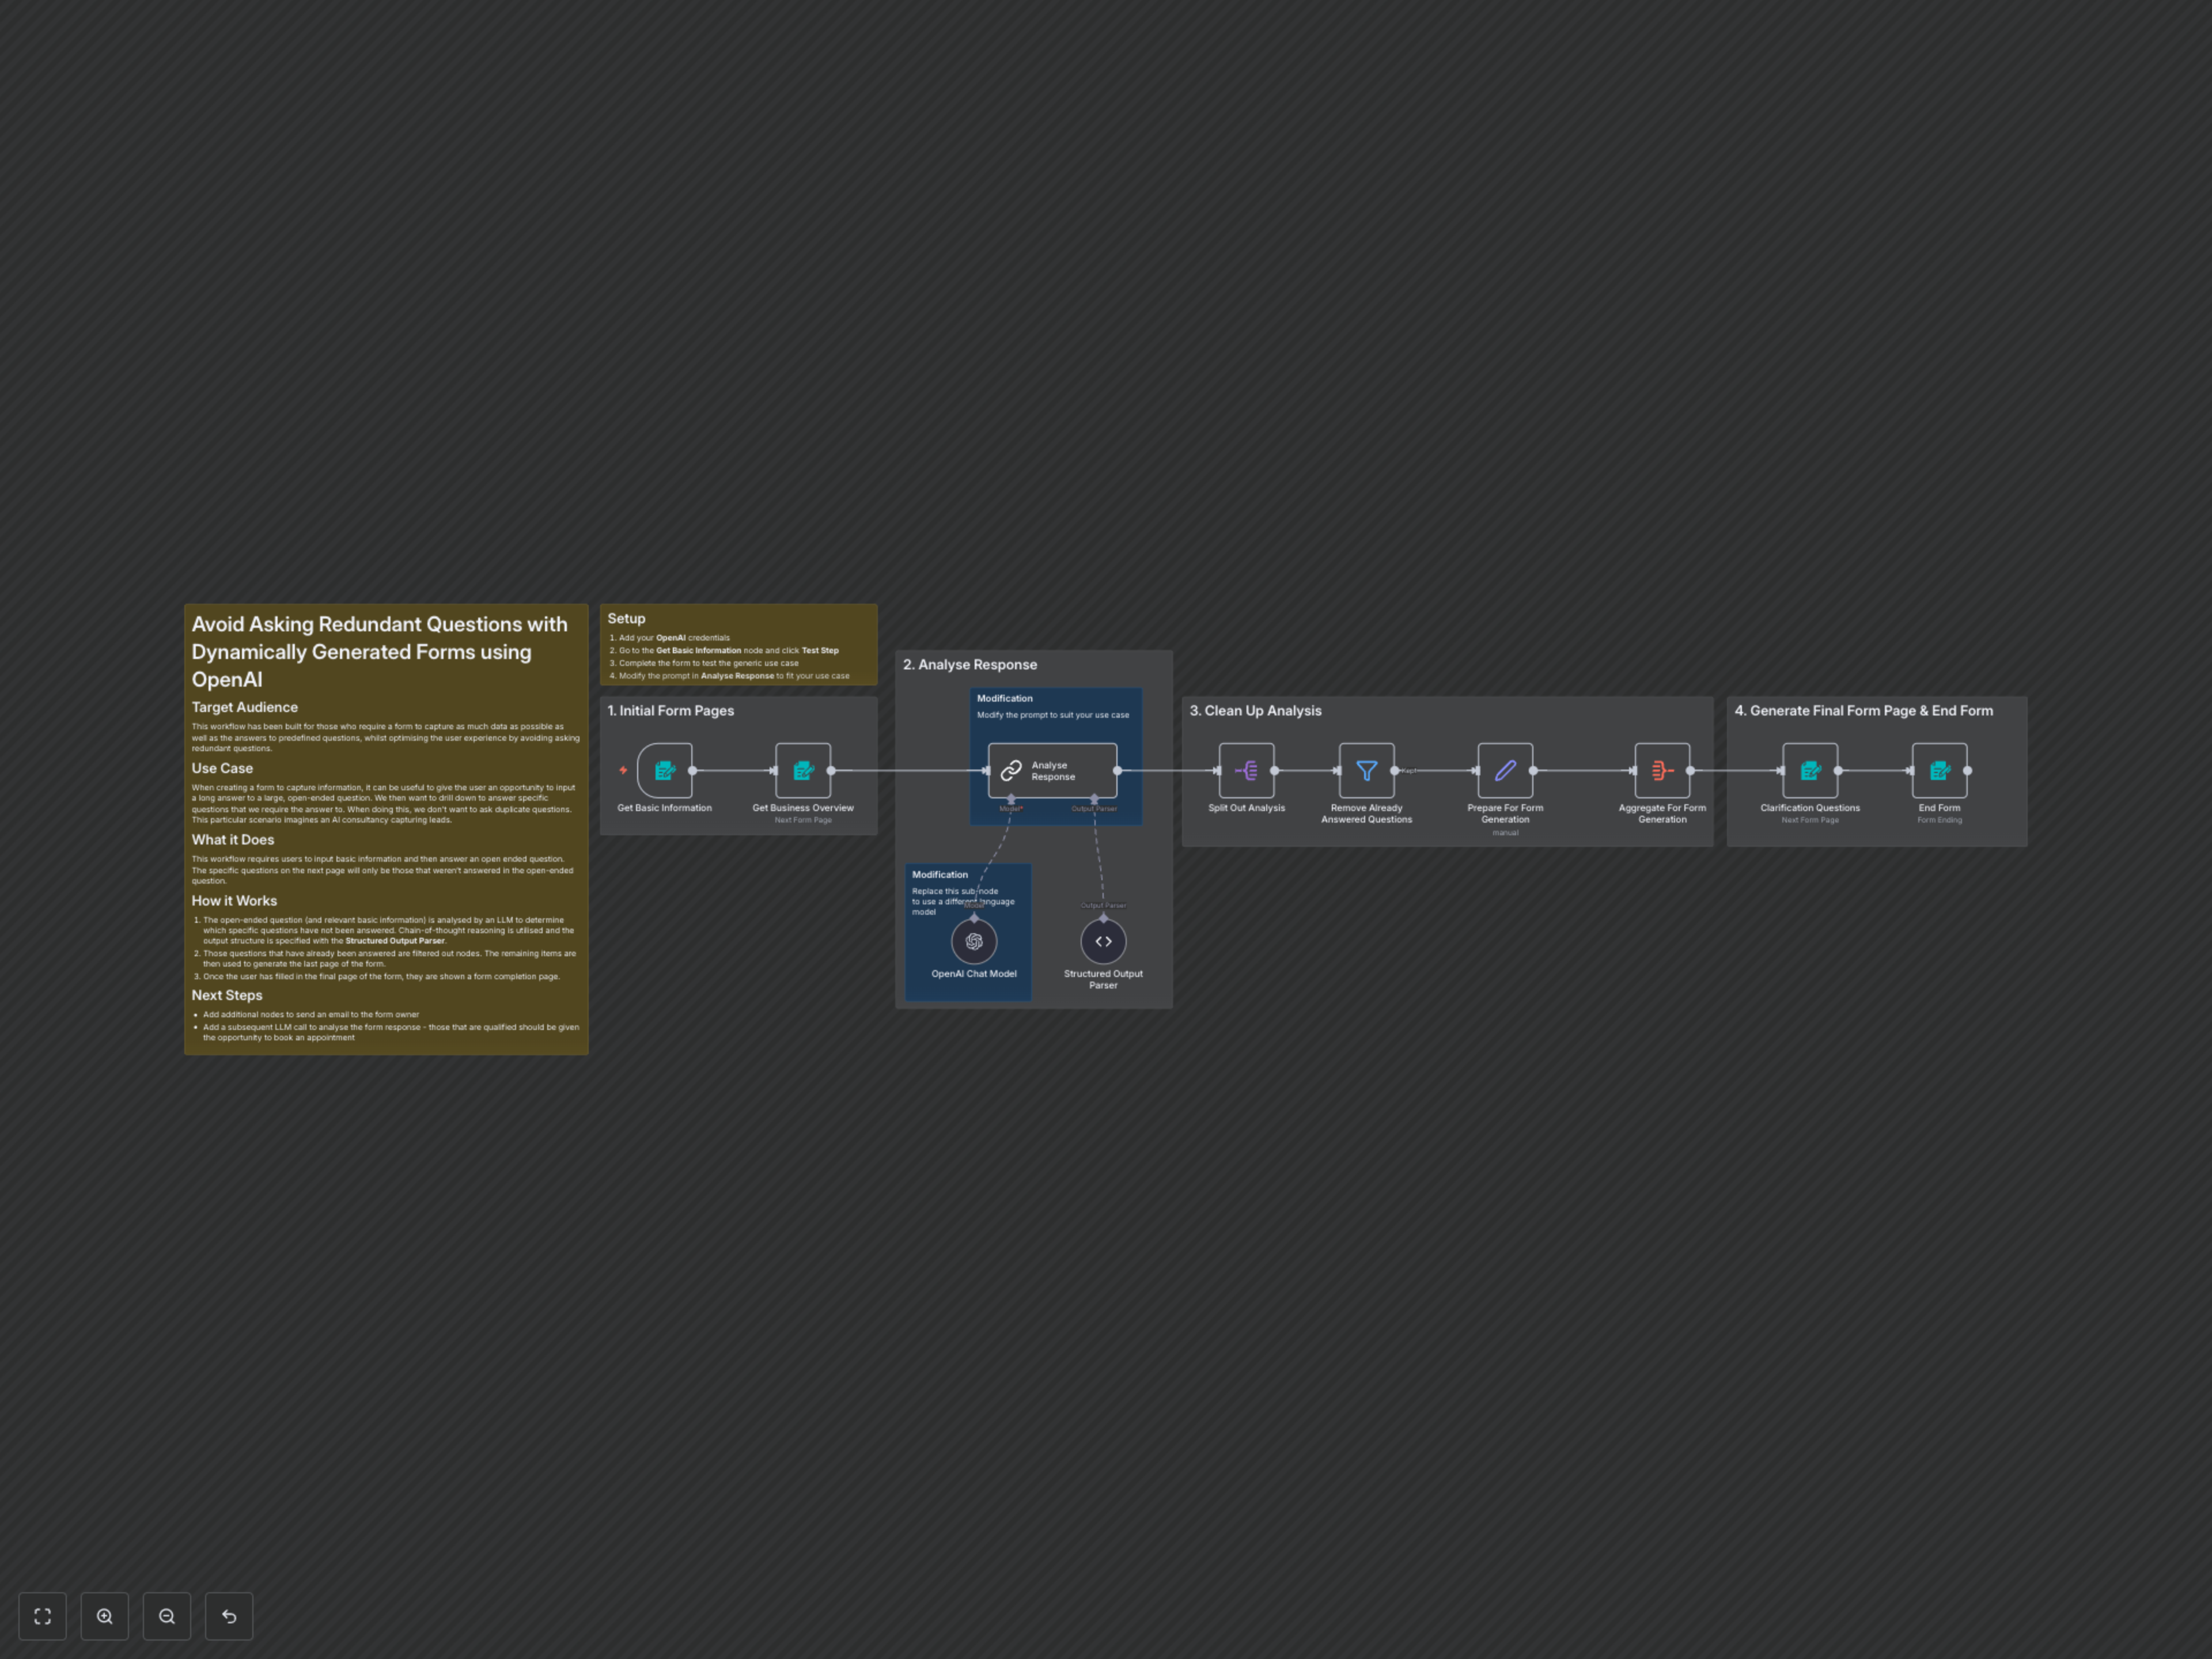Viewport: 2212px width, 1659px height.
Task: Select the Structured Output Parser node
Action: click(1103, 941)
